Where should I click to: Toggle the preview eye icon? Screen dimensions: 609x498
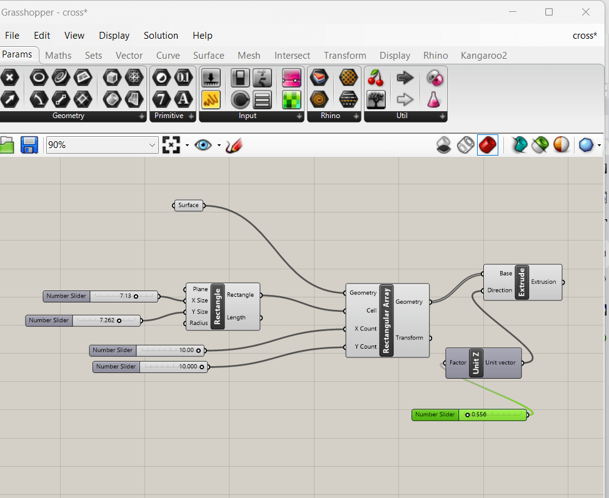click(203, 145)
